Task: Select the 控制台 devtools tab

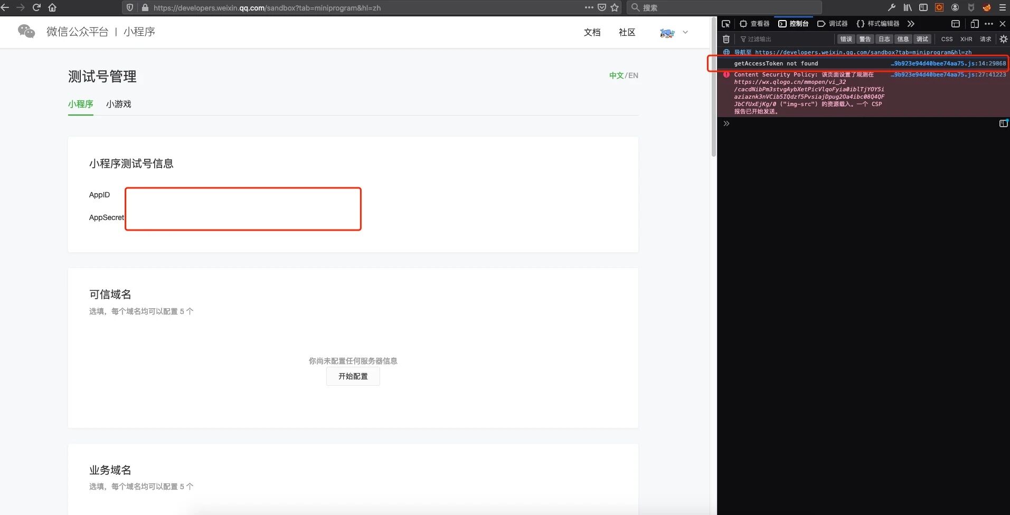Action: [x=794, y=24]
